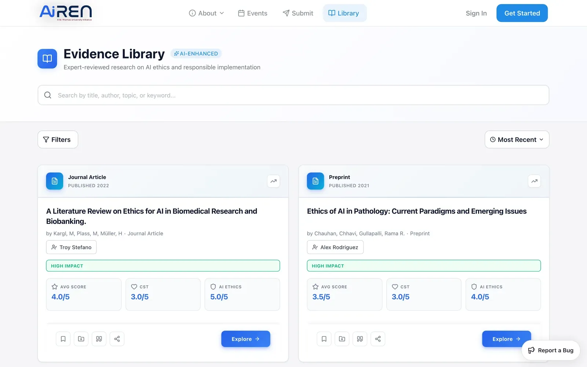Click the Evidence Library book icon

click(x=47, y=59)
